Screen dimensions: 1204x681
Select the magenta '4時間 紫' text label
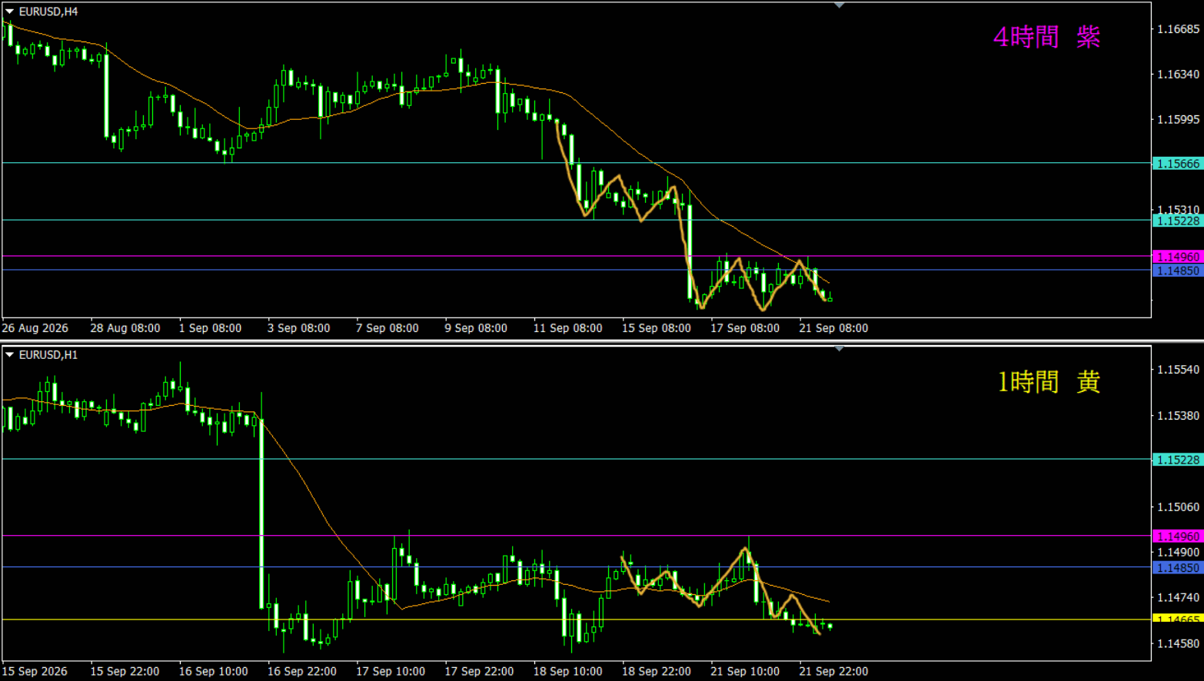click(1046, 37)
